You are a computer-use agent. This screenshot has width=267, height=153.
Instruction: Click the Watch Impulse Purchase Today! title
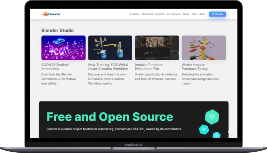[195, 67]
